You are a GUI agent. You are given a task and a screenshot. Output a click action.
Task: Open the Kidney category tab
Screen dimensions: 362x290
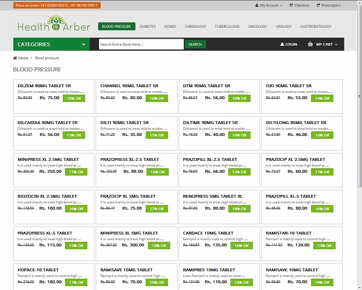tap(170, 27)
